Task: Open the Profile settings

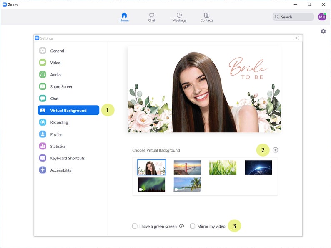Action: [x=68, y=134]
